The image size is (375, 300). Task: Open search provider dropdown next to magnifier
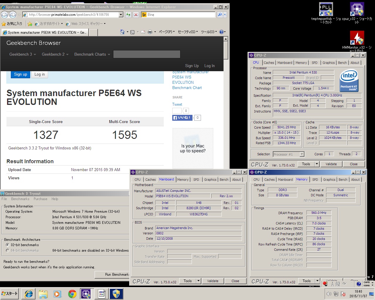coord(225,14)
